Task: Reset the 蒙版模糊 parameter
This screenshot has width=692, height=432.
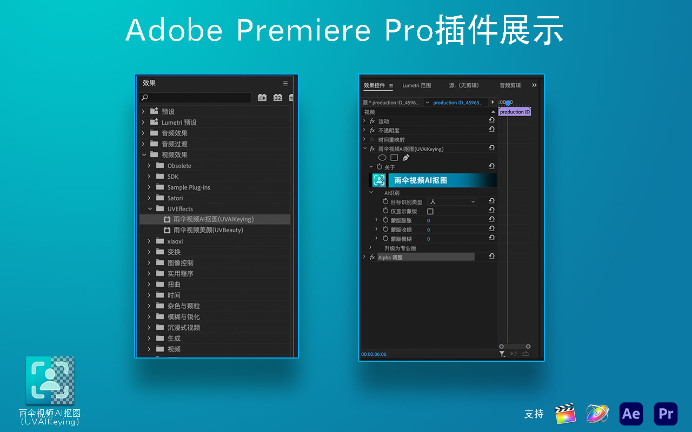Action: click(x=491, y=238)
